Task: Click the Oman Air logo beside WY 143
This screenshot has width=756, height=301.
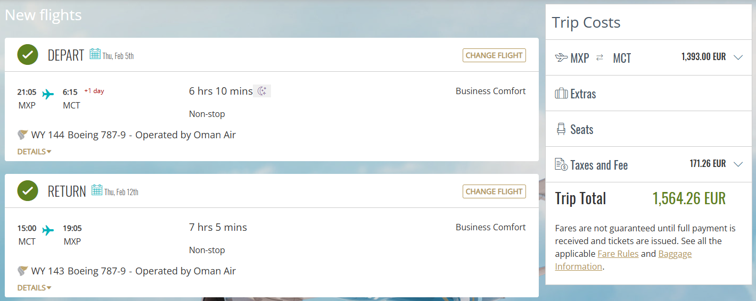Action: (23, 271)
